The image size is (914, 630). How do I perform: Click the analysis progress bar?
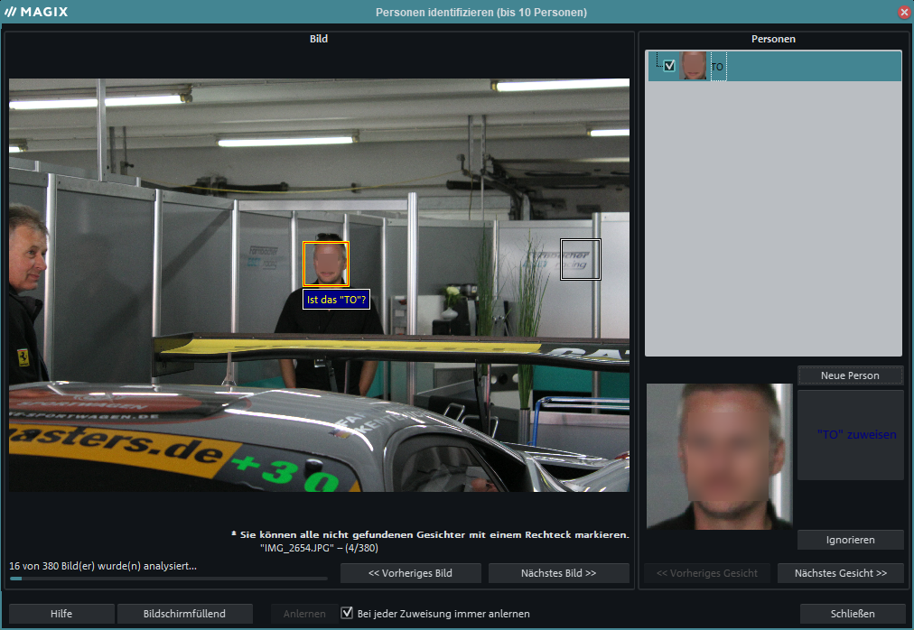[168, 579]
